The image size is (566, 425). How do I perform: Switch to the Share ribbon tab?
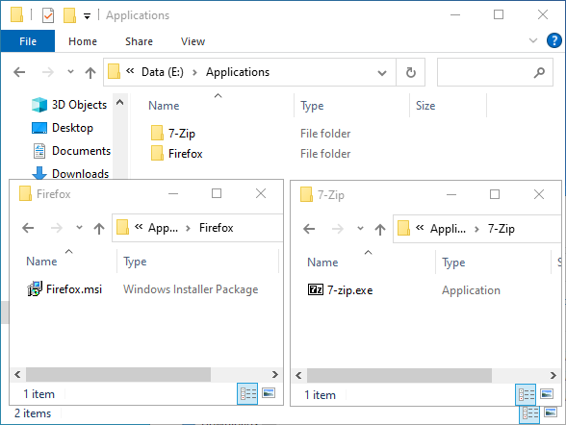click(139, 41)
